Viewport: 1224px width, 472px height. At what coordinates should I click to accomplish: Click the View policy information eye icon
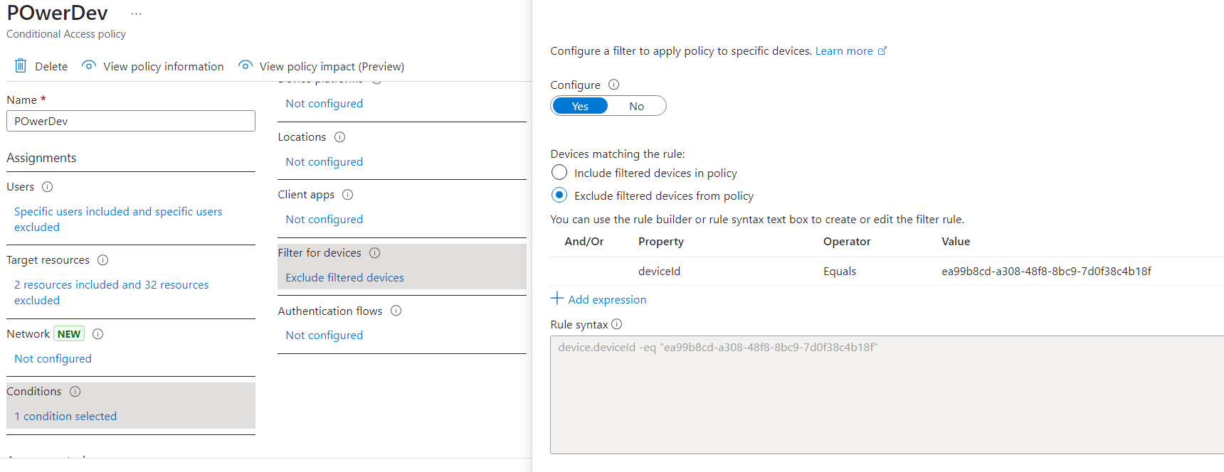pyautogui.click(x=89, y=65)
